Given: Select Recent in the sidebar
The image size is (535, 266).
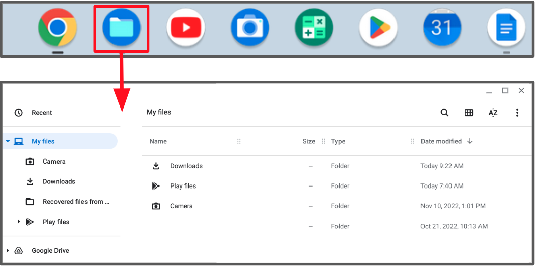Looking at the screenshot, I should tap(42, 113).
